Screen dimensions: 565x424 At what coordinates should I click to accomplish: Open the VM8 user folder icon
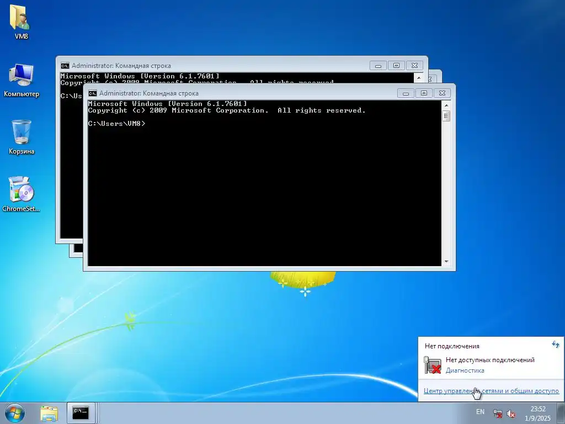pos(21,22)
